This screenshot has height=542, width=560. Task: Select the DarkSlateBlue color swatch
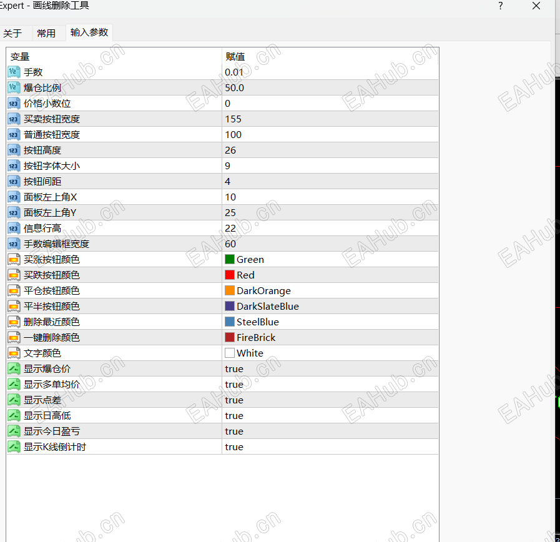(x=230, y=306)
